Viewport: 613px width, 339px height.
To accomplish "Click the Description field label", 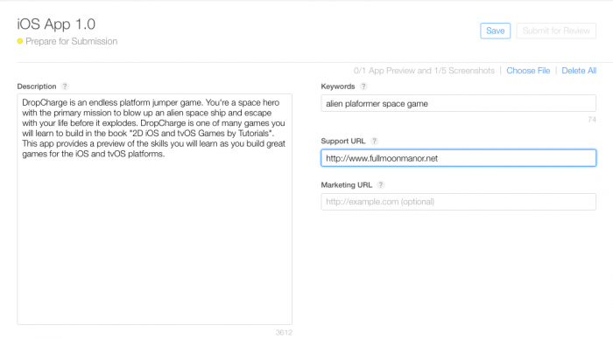I will [37, 86].
